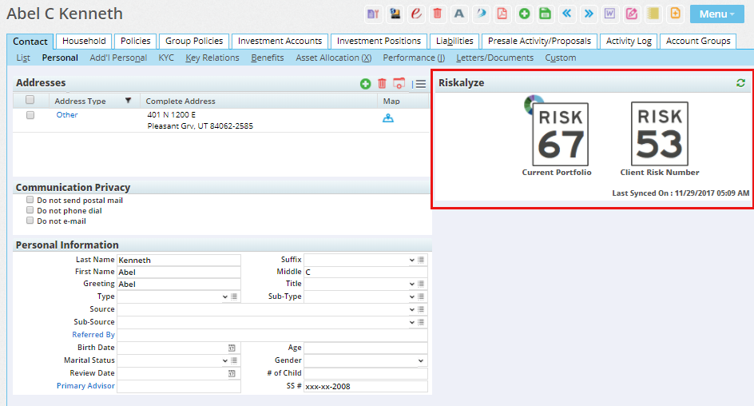
Task: Click the green plus icon in top toolbar
Action: 524,14
